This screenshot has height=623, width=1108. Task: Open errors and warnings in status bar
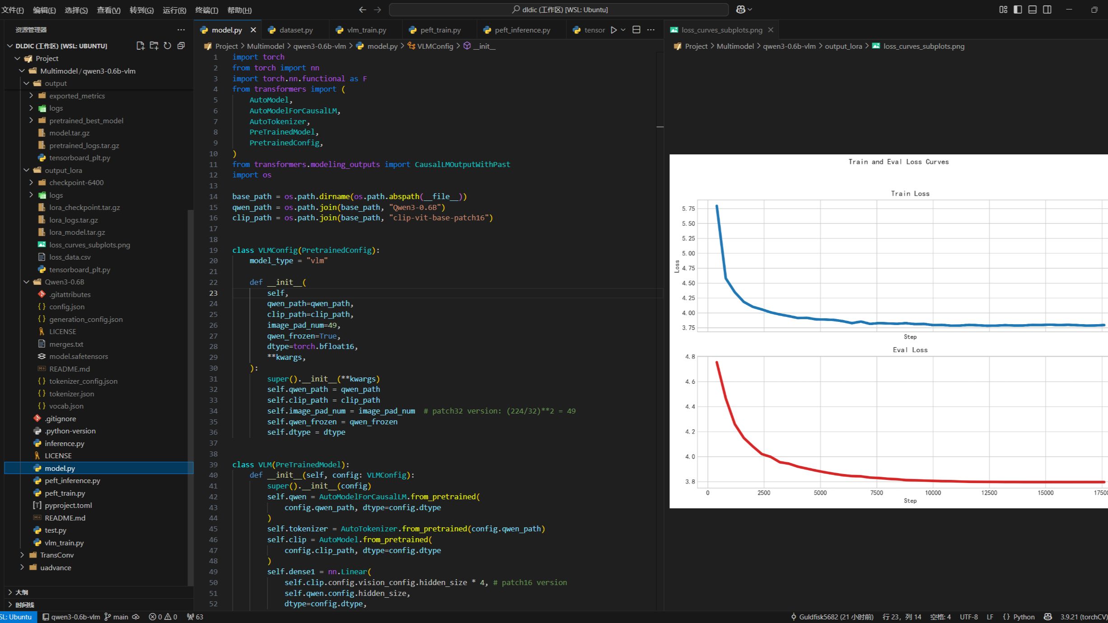tap(163, 617)
